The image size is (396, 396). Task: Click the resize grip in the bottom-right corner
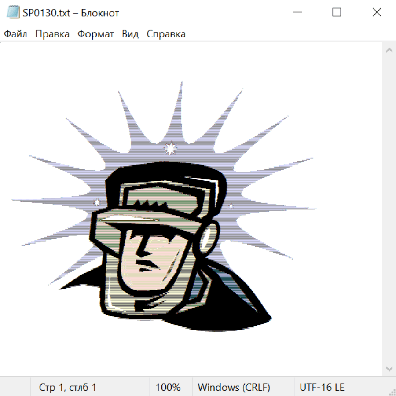click(x=392, y=392)
